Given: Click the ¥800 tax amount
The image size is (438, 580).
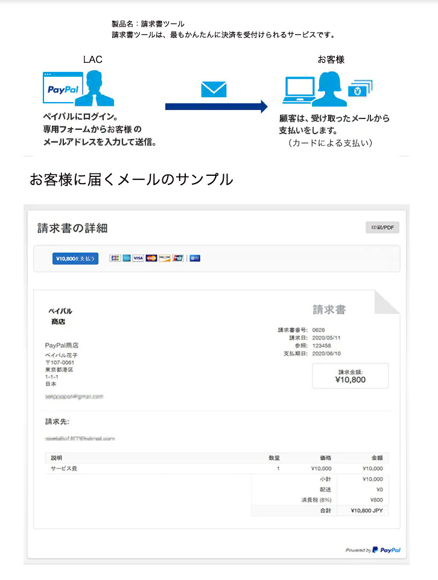Looking at the screenshot, I should point(376,500).
